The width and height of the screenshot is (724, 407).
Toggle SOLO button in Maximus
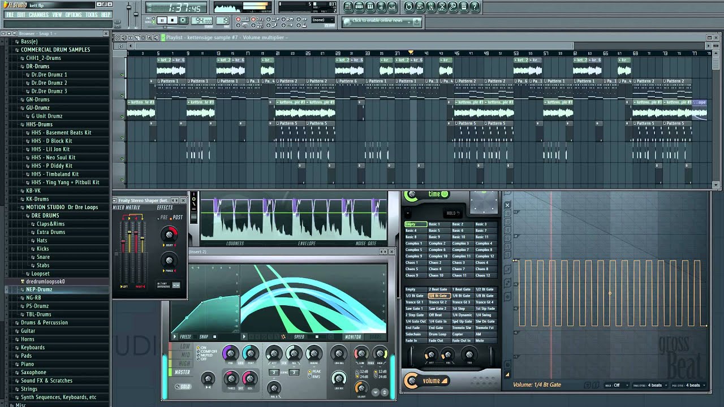pyautogui.click(x=183, y=387)
